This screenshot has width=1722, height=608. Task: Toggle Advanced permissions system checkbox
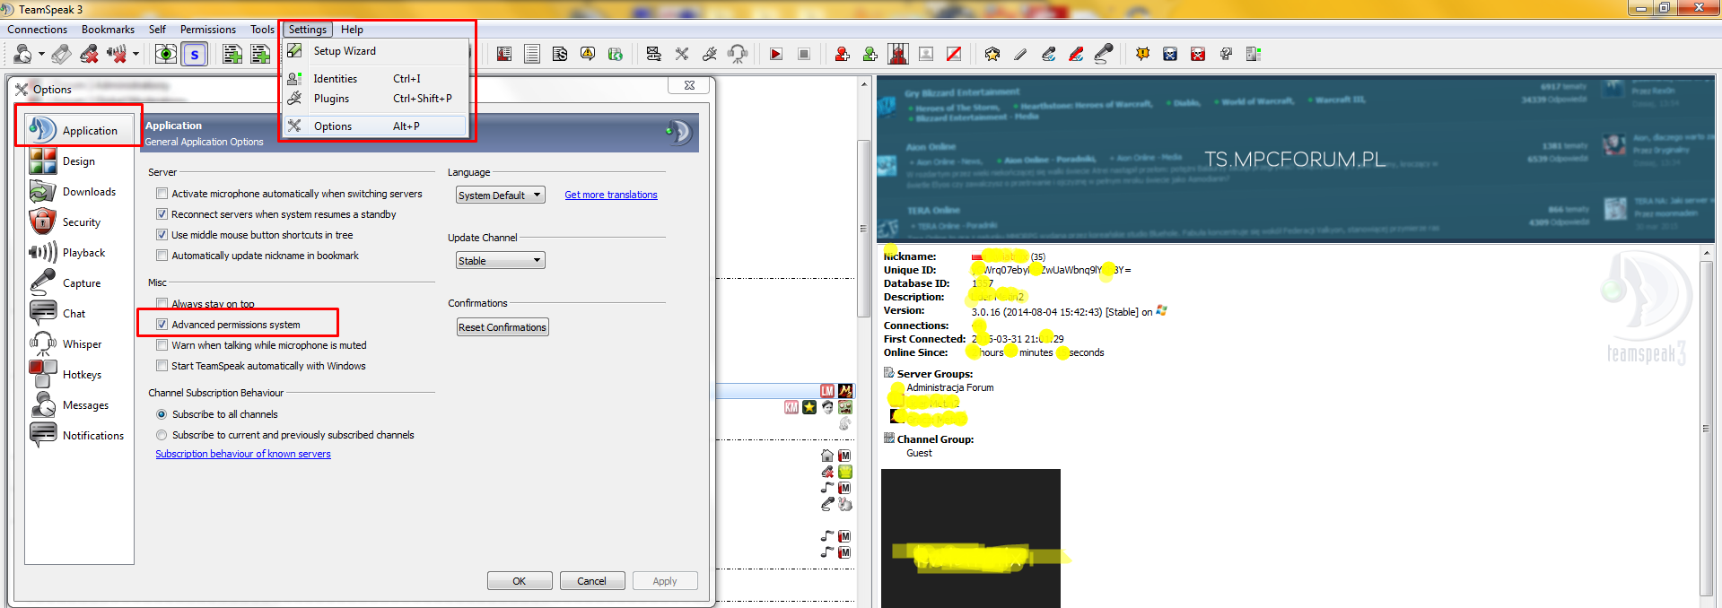click(162, 325)
